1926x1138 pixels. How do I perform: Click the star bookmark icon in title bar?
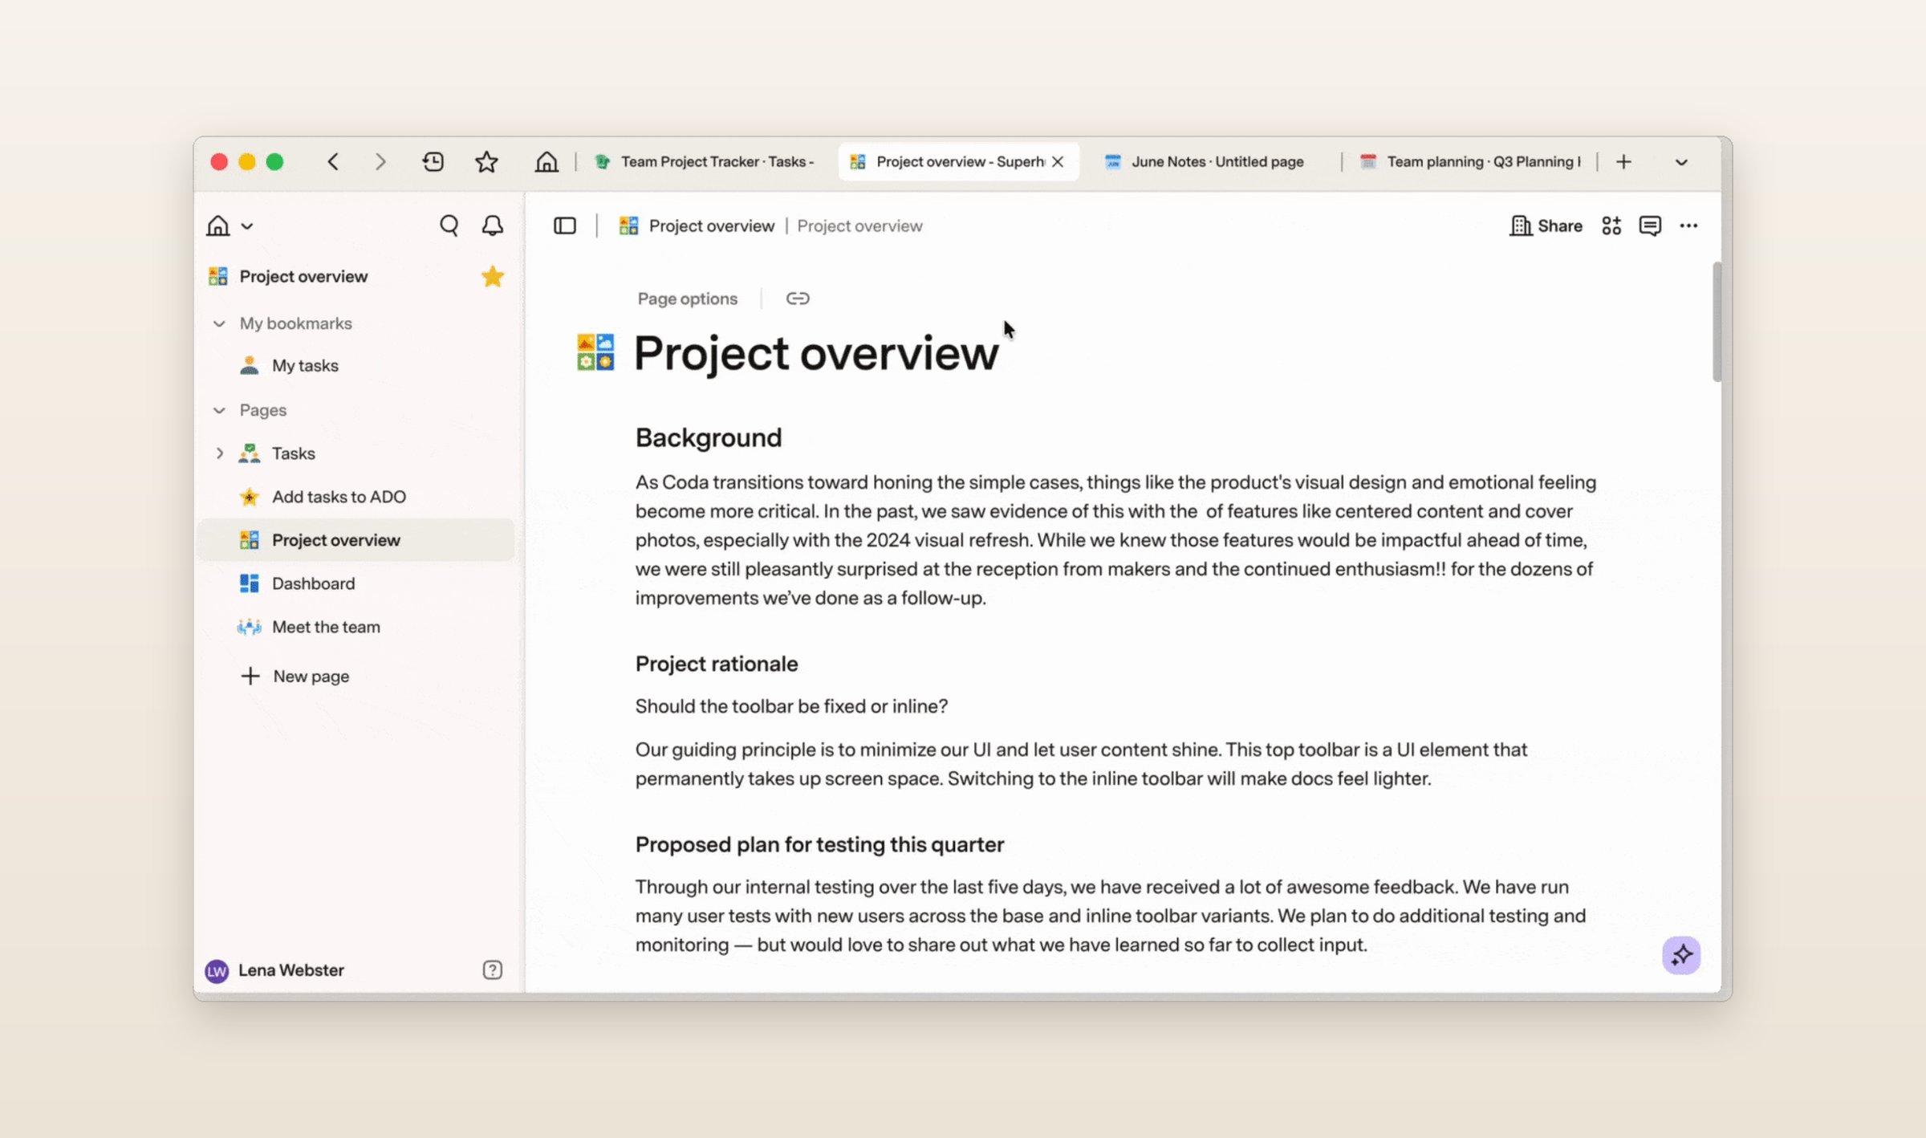(x=486, y=162)
